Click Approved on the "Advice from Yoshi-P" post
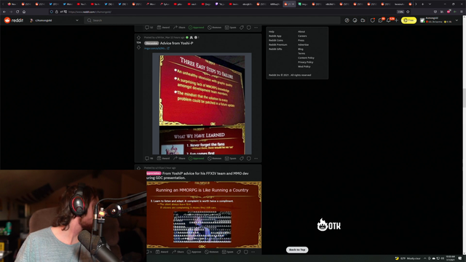This screenshot has width=466, height=262. (x=196, y=159)
